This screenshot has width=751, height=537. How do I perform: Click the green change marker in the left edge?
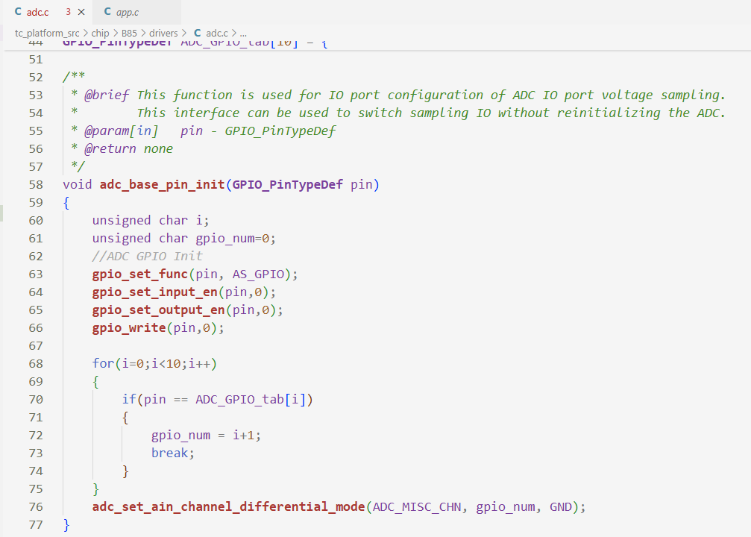(2, 213)
